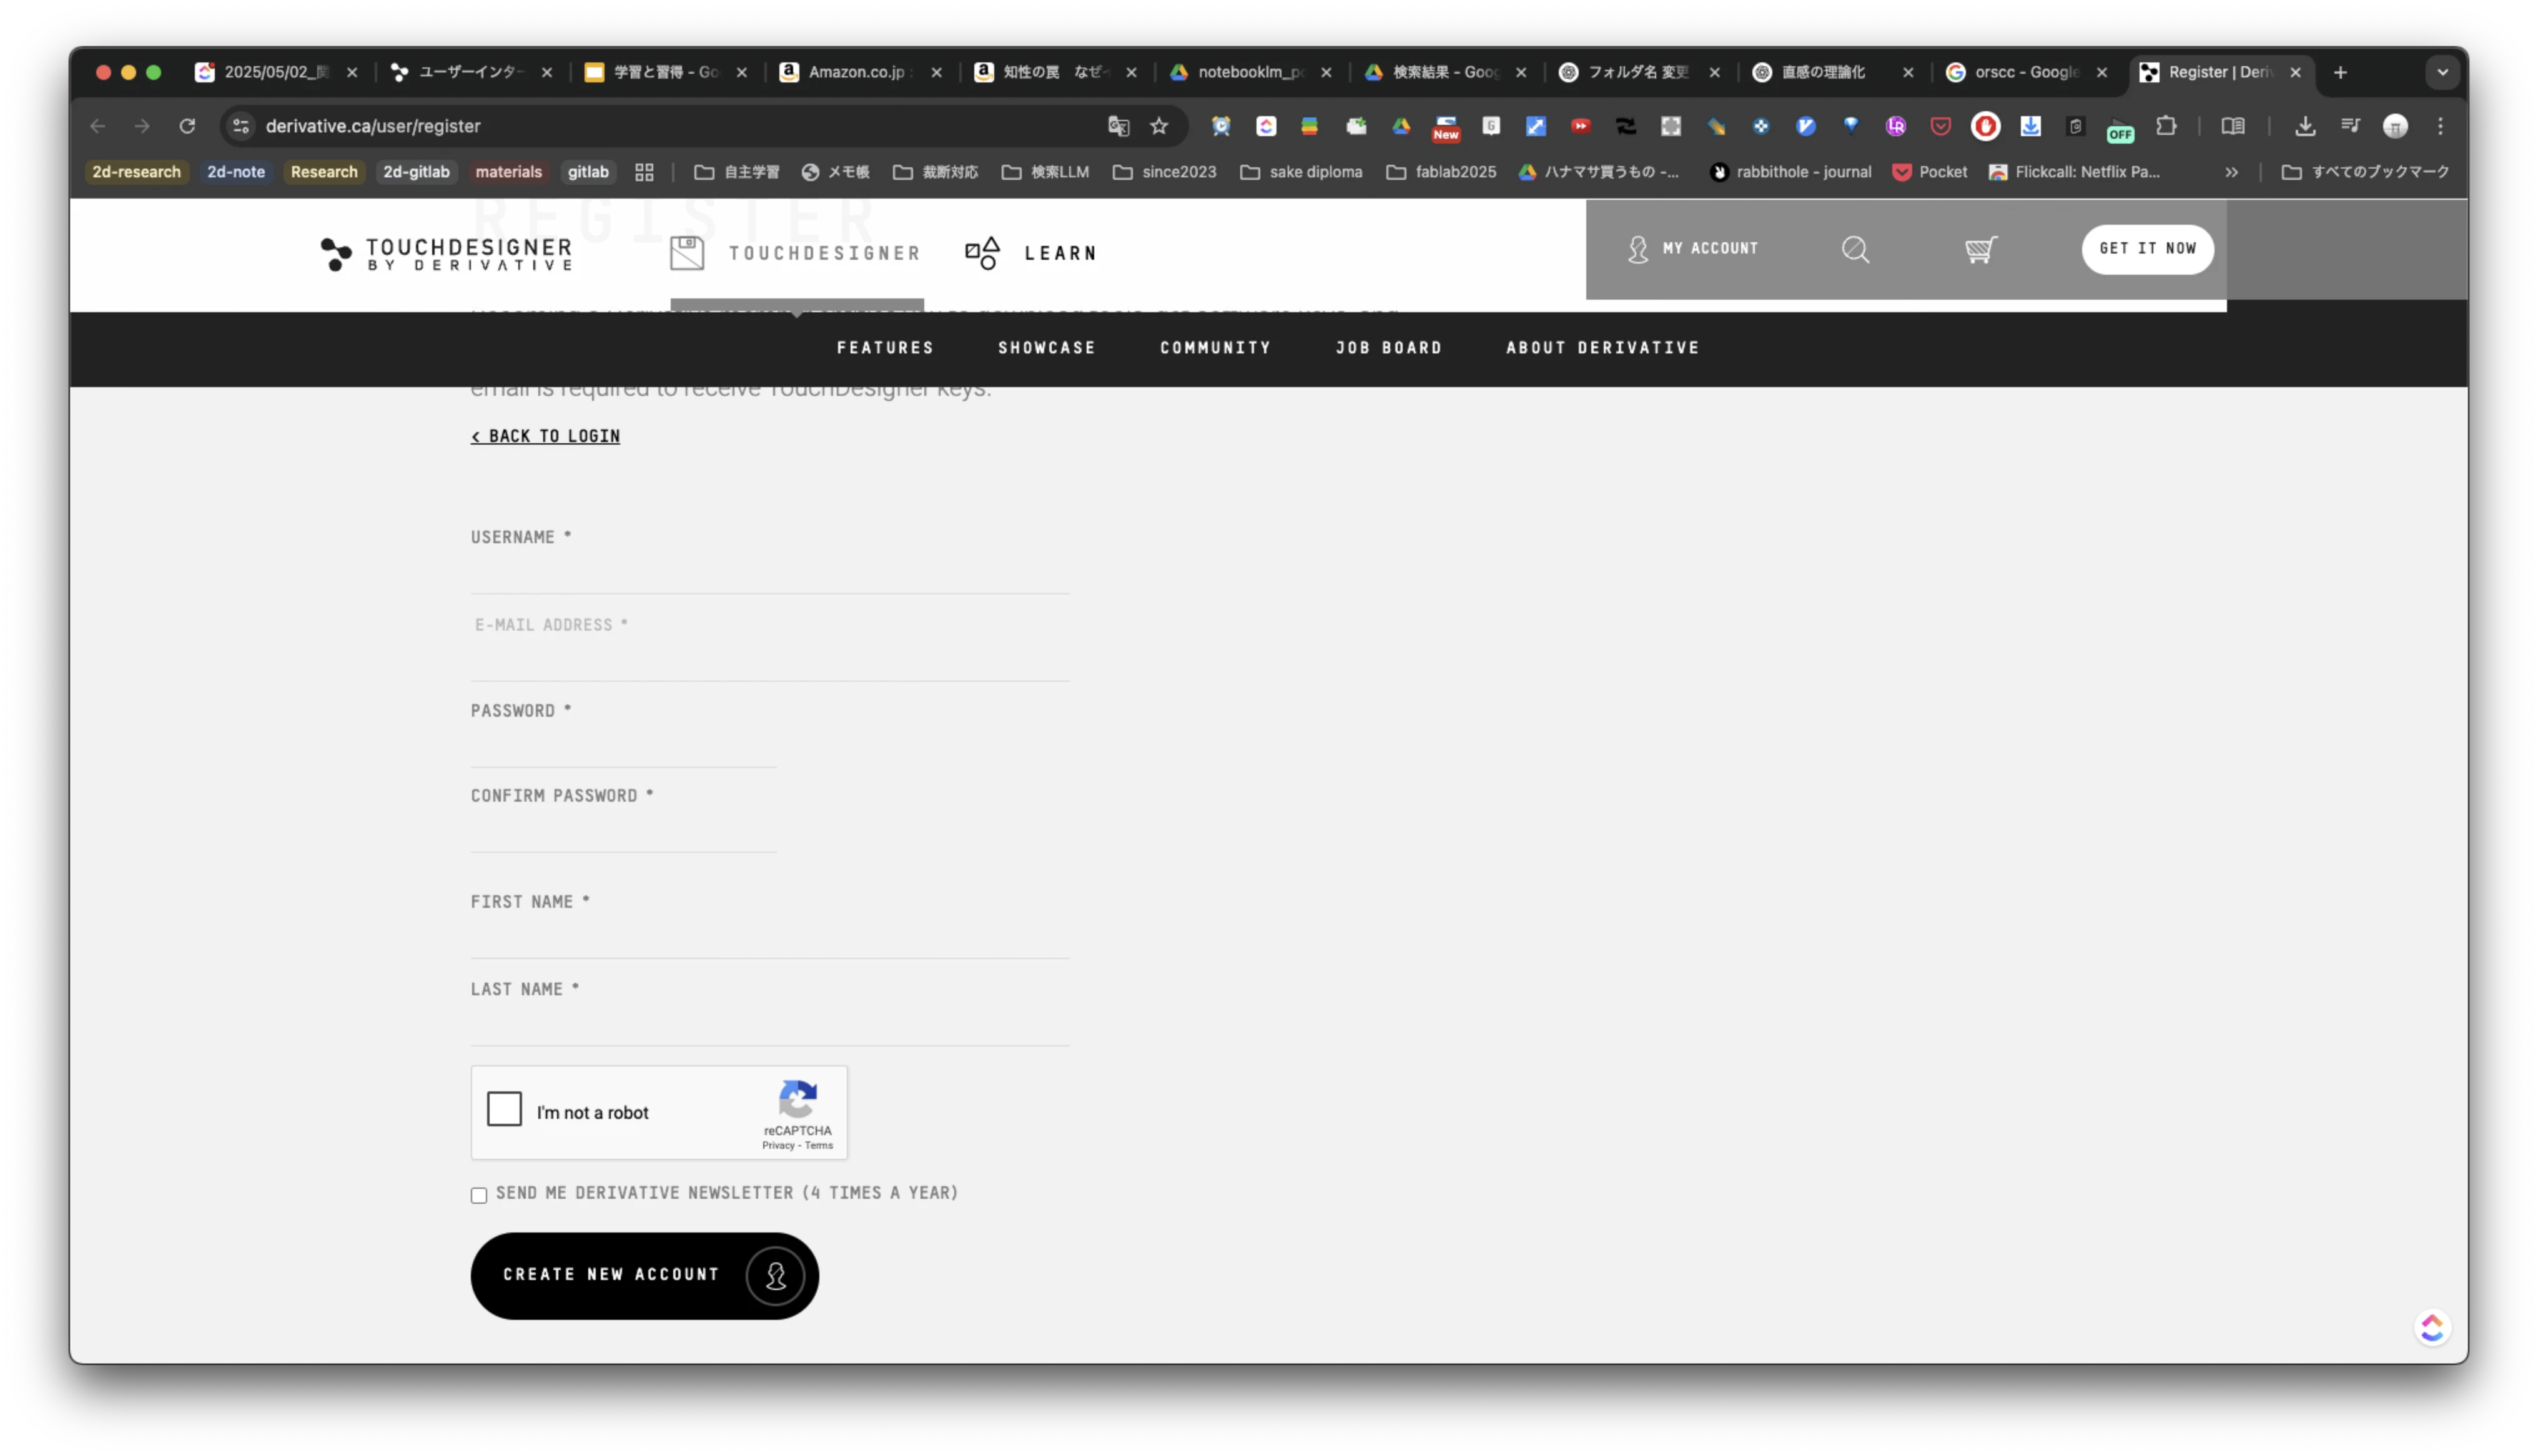
Task: Open the new tab plus button
Action: (2339, 72)
